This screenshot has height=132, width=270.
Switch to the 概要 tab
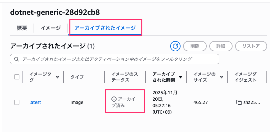tap(22, 28)
